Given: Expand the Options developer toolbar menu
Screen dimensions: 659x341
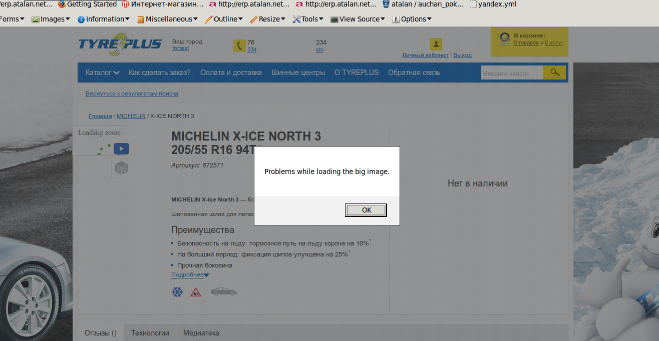Looking at the screenshot, I should (412, 19).
